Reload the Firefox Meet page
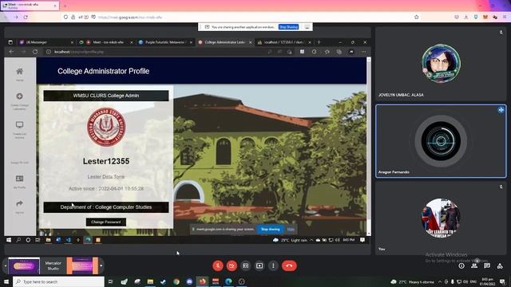Viewport: 511px width, 287px height. point(26,17)
